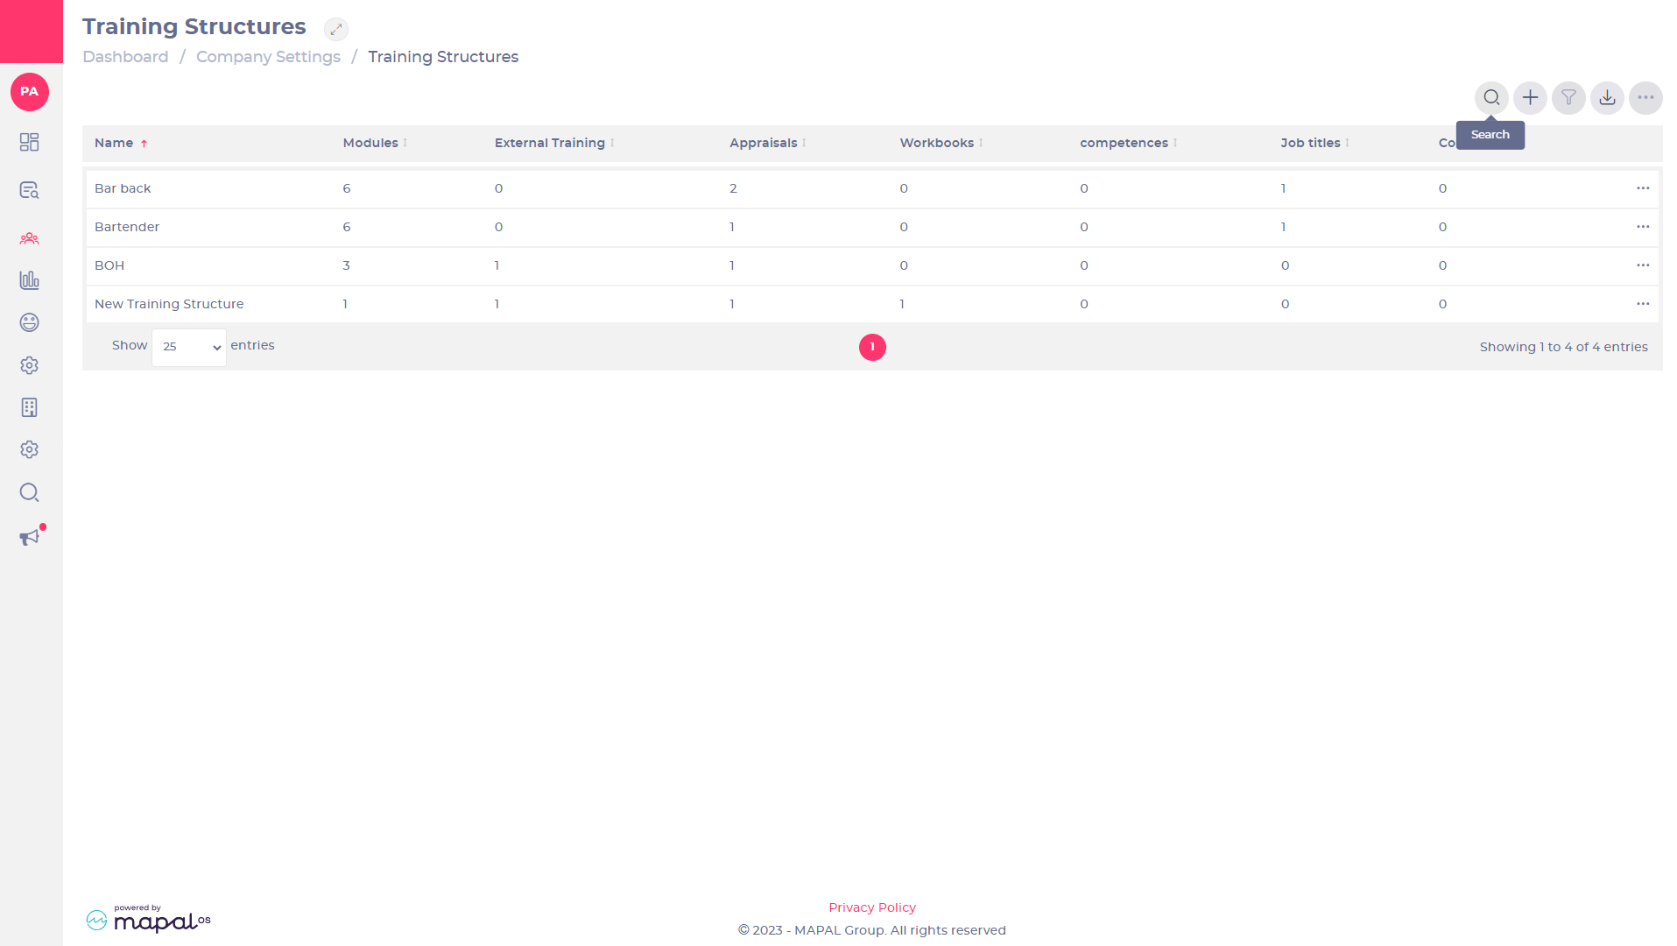Sort by Appraisals column
Screen dimensions: 1677x946
[x=768, y=143]
